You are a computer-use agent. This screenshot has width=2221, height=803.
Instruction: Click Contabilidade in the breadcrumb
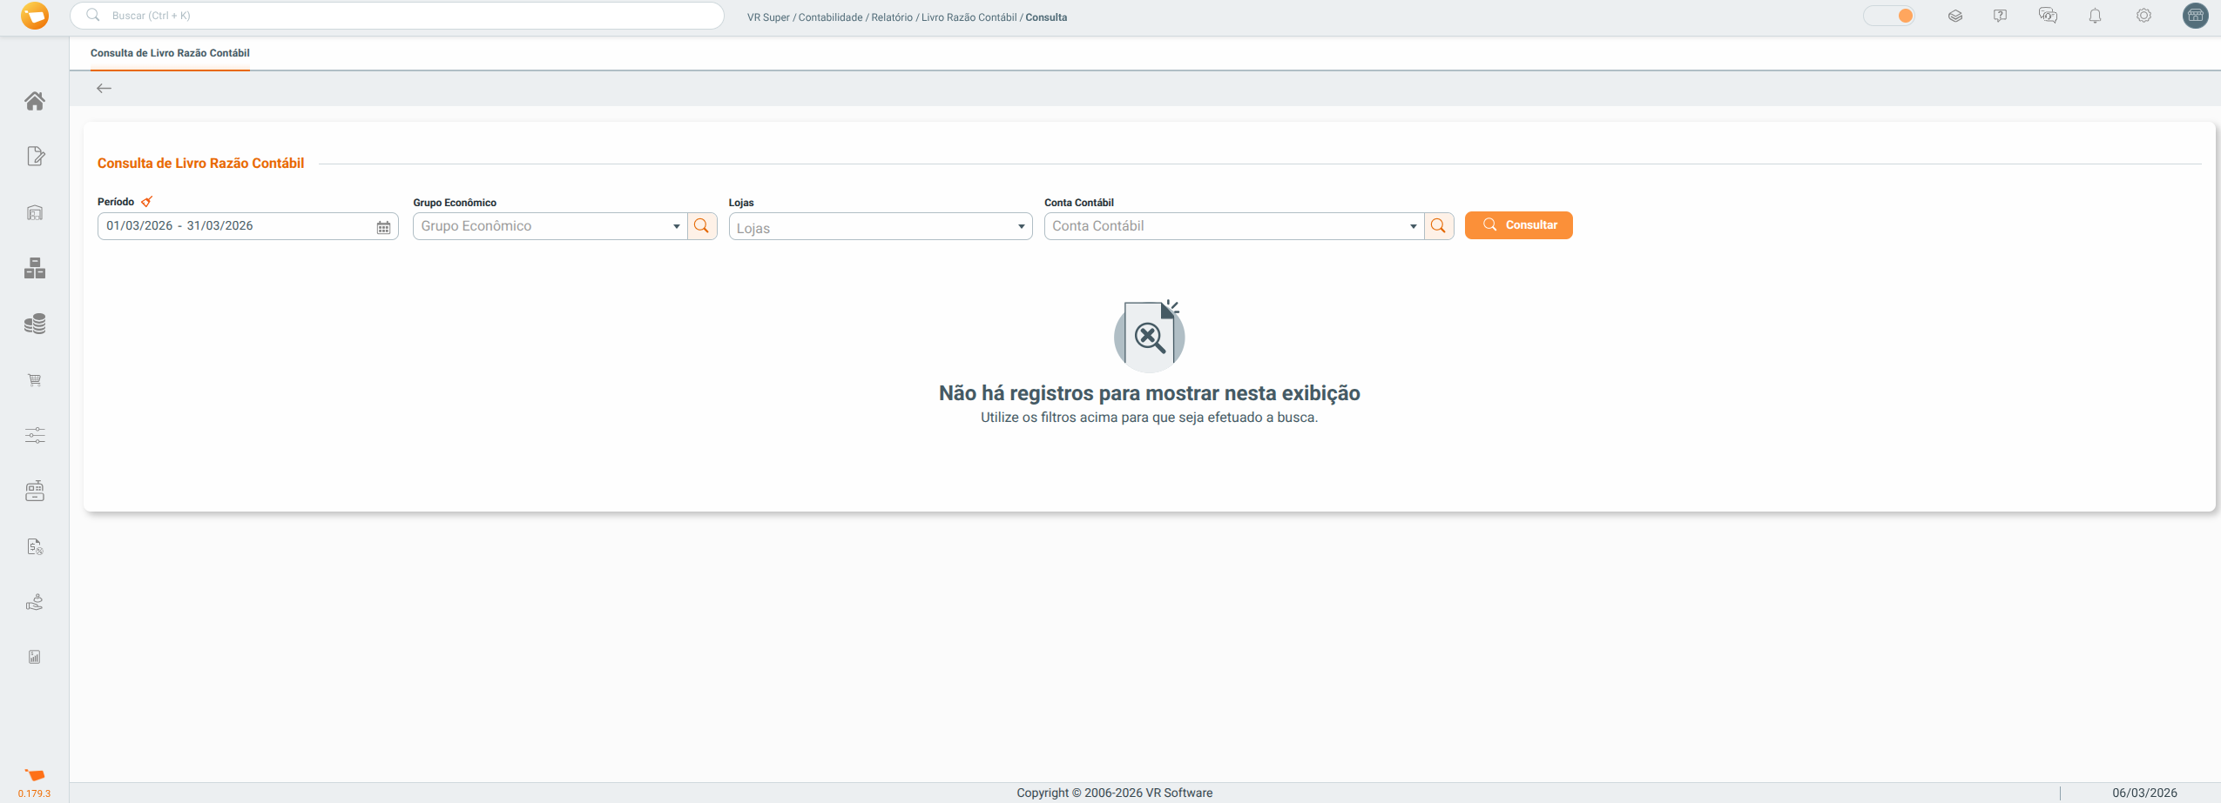coord(830,17)
